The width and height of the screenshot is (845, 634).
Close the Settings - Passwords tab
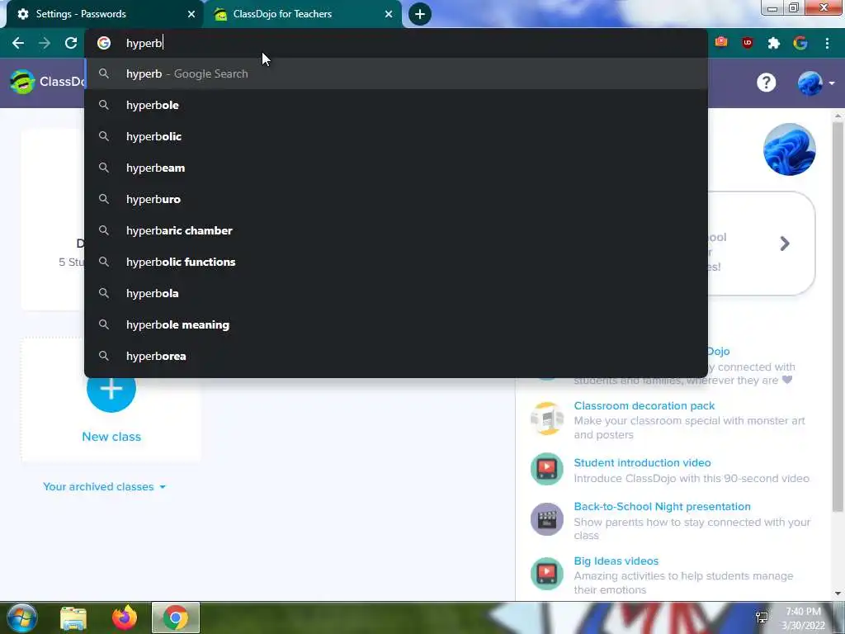[191, 14]
